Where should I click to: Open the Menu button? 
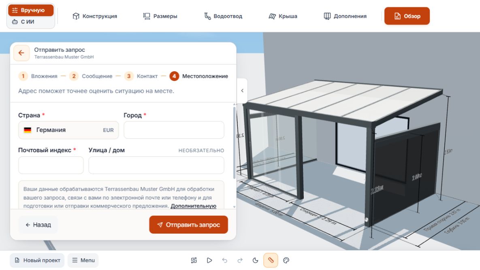click(x=83, y=260)
